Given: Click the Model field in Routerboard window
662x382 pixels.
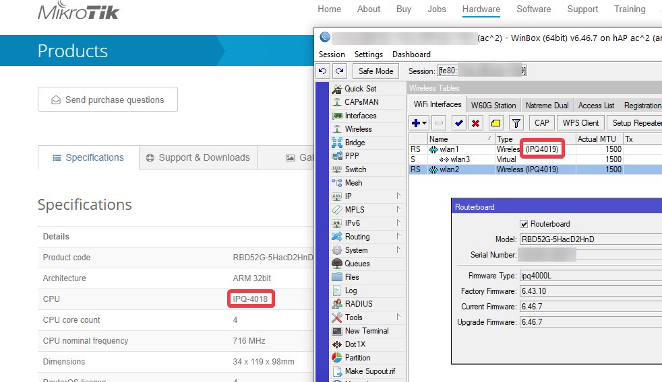Looking at the screenshot, I should click(x=591, y=239).
